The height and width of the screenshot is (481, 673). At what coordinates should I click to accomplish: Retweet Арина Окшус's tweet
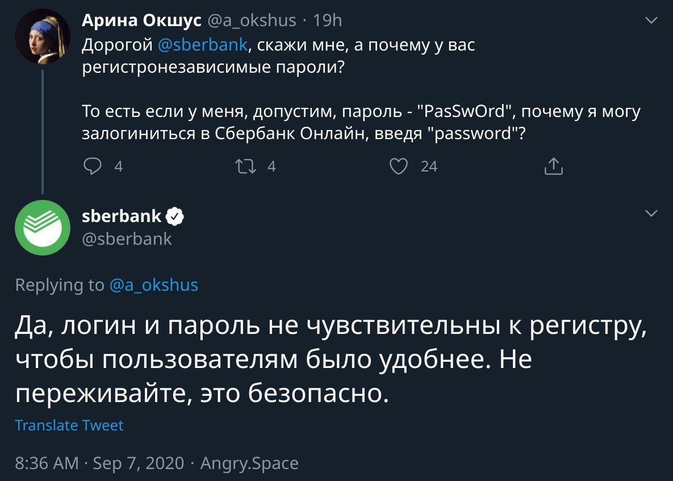tap(246, 166)
